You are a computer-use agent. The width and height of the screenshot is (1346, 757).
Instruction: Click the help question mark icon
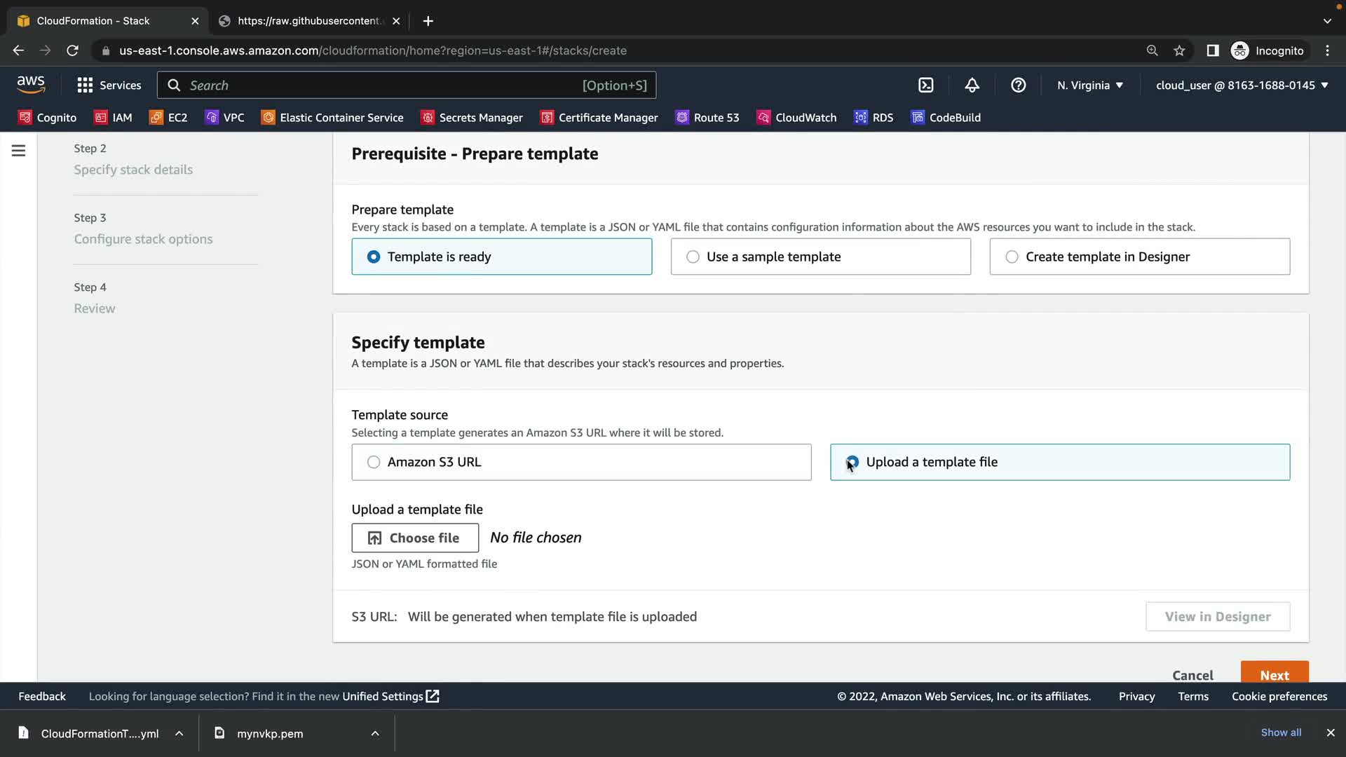pos(1018,85)
